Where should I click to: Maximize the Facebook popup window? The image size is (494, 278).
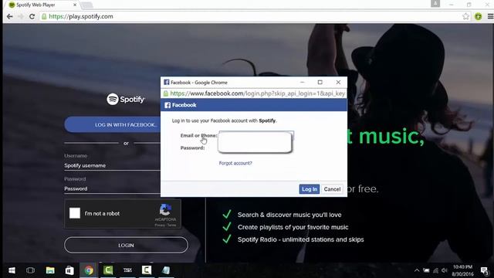tap(320, 83)
